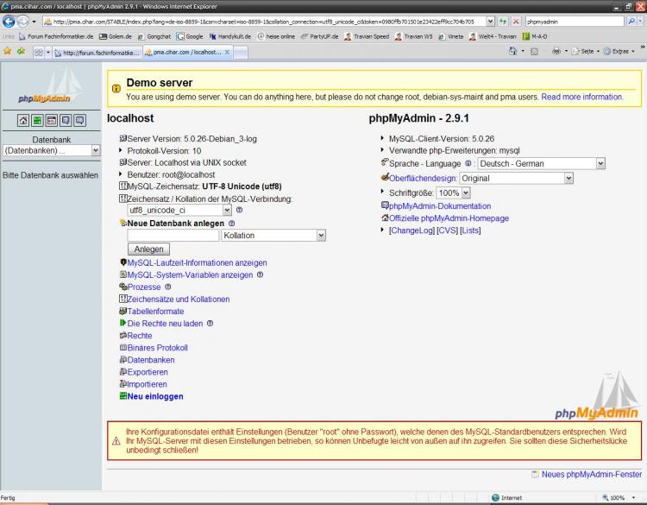
Task: Open a new blank browser tab
Action: (241, 53)
